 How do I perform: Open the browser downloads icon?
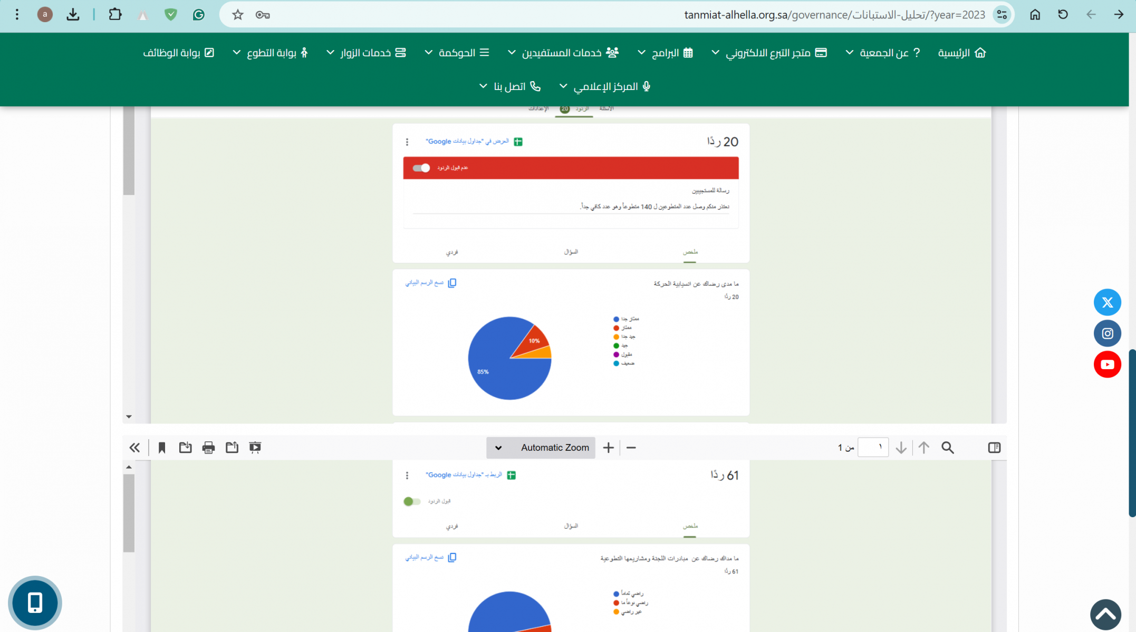click(x=73, y=15)
